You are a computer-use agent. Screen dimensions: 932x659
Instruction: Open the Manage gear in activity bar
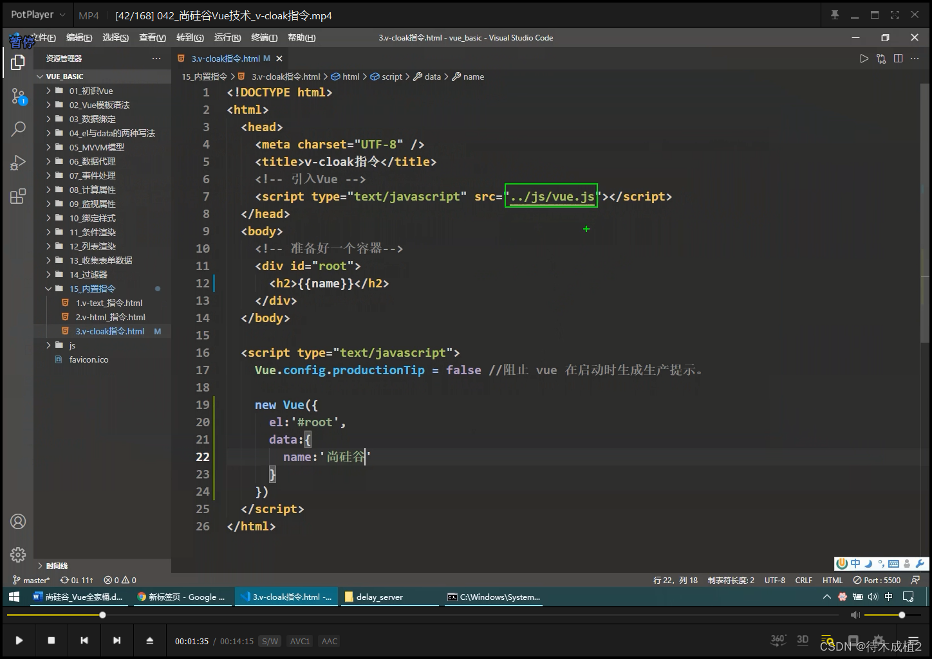(x=18, y=554)
